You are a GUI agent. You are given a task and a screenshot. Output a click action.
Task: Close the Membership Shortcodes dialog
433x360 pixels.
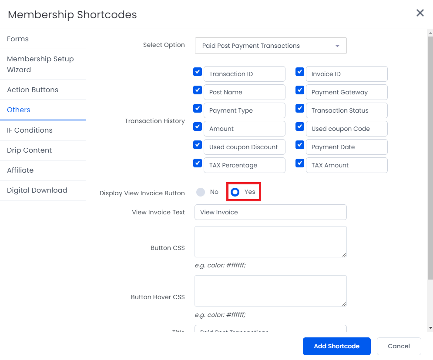pyautogui.click(x=420, y=13)
